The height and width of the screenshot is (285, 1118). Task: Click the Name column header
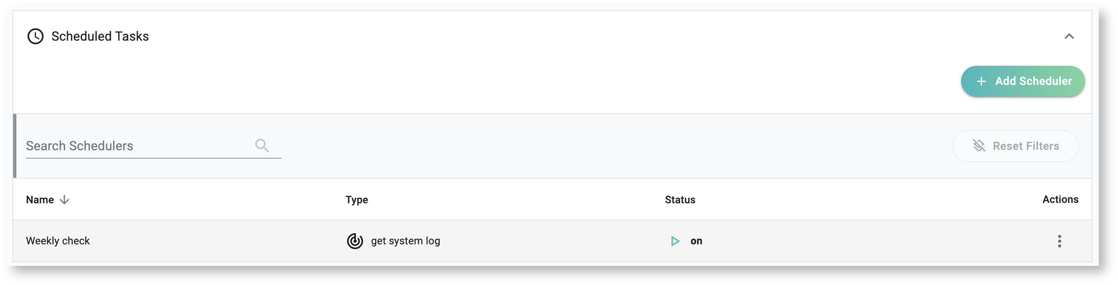(x=40, y=200)
